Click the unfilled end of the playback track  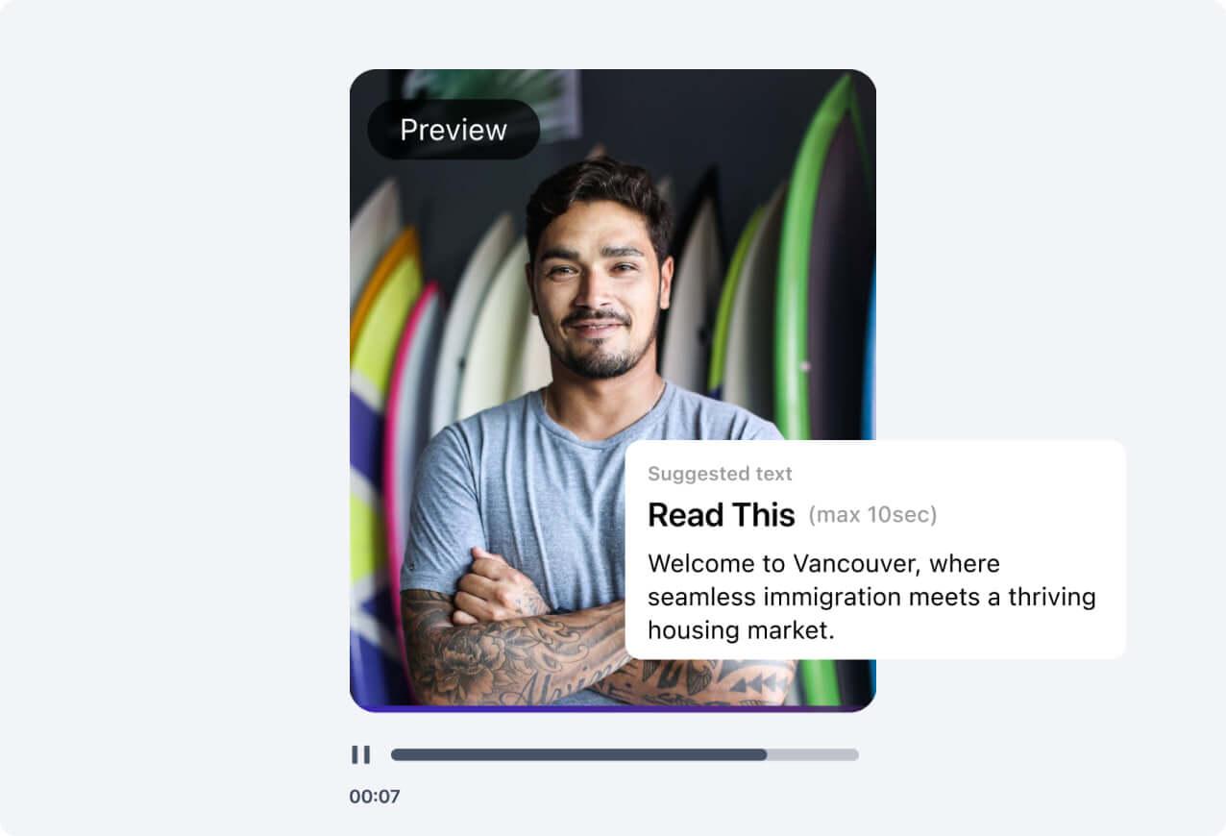(813, 755)
